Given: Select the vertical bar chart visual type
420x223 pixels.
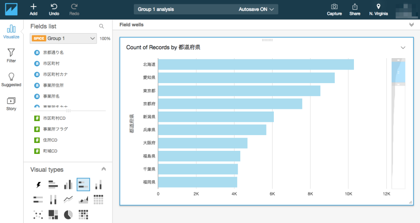Looking at the screenshot, I should (68, 185).
